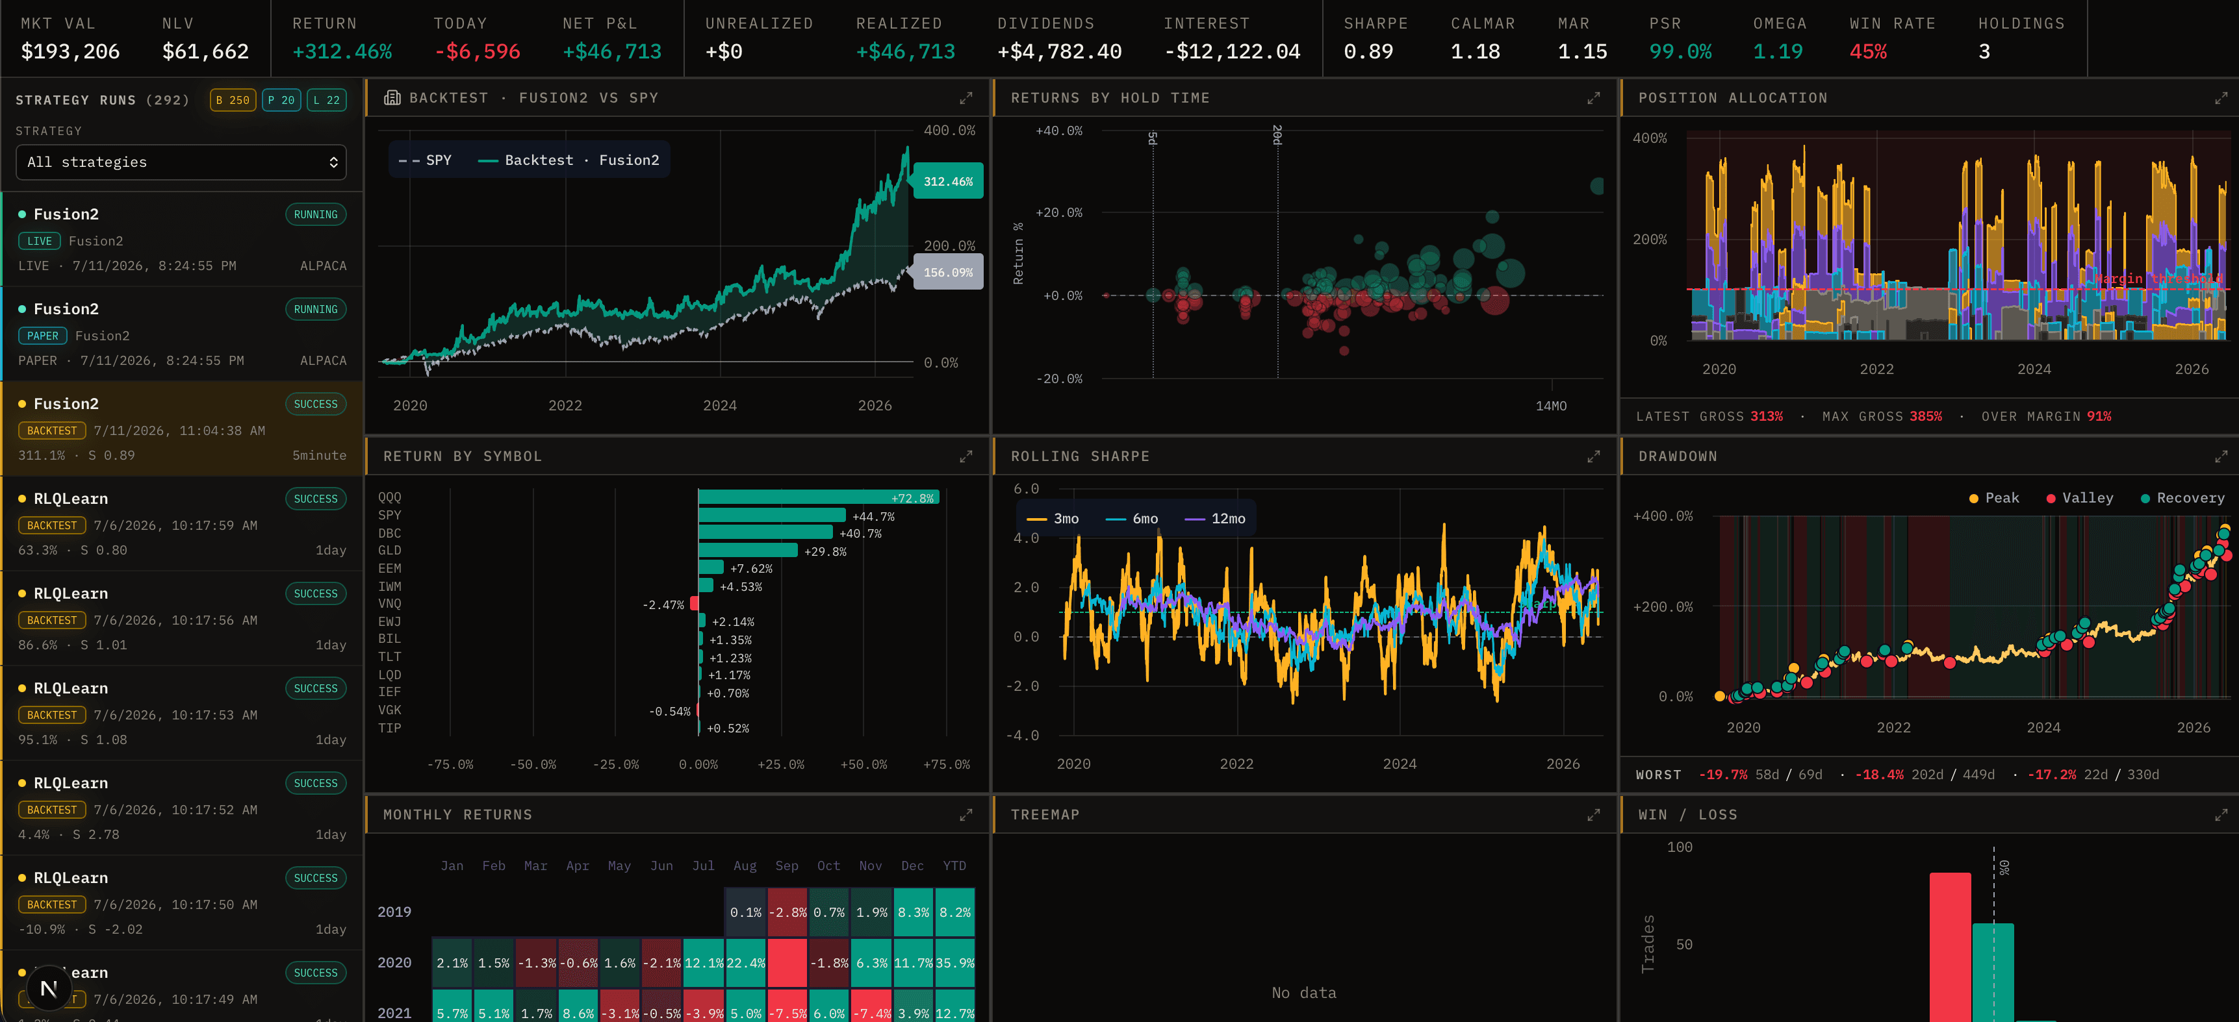Click the 312.46% backtest end label
This screenshot has width=2239, height=1022.
948,181
